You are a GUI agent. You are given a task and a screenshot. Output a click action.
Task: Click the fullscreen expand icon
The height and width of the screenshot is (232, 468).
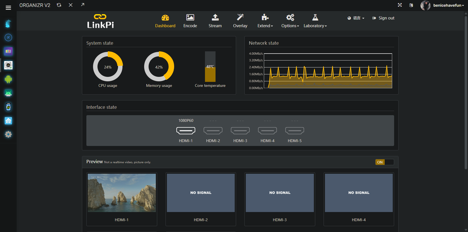(x=400, y=5)
